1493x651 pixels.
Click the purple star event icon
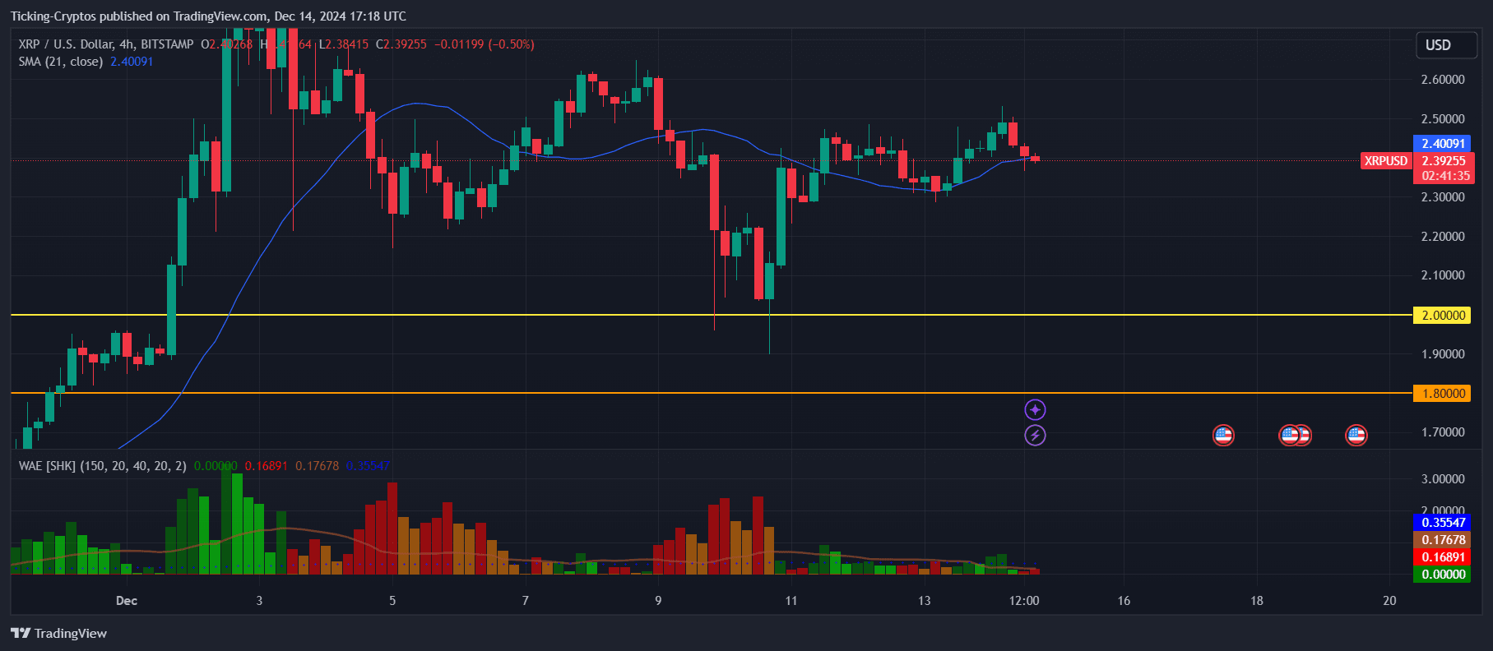[x=1035, y=409]
